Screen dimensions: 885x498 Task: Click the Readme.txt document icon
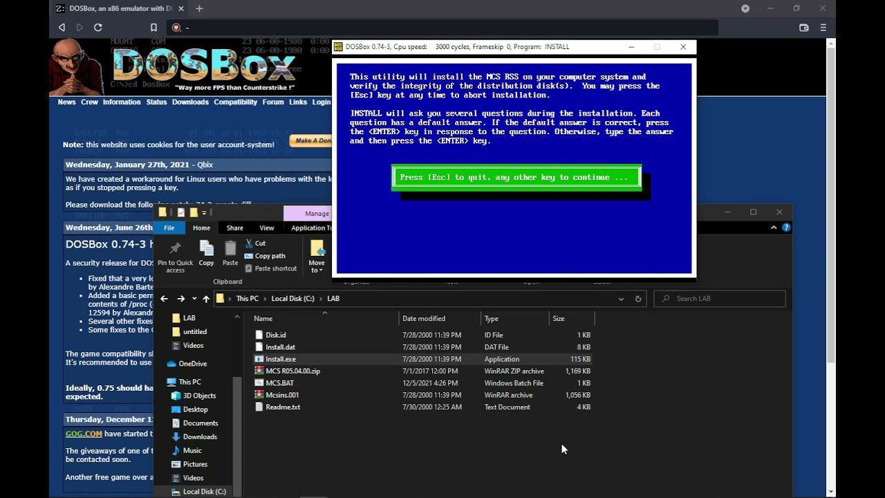(259, 407)
